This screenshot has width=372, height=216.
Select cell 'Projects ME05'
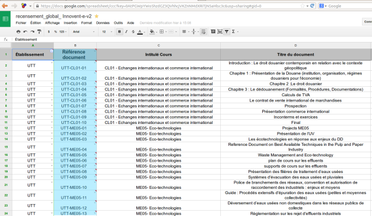pos(296,128)
